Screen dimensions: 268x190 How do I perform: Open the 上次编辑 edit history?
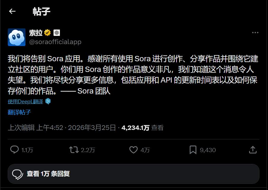[21, 128]
